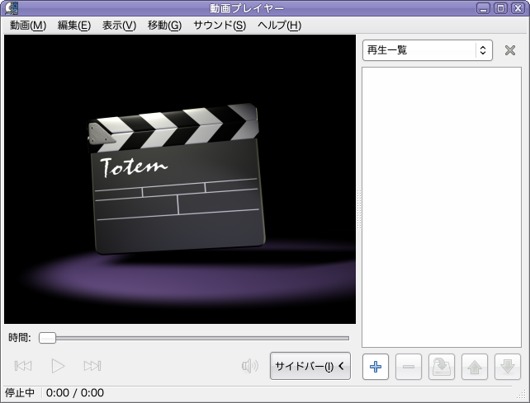Open the サウンド(S) menu

tap(220, 26)
